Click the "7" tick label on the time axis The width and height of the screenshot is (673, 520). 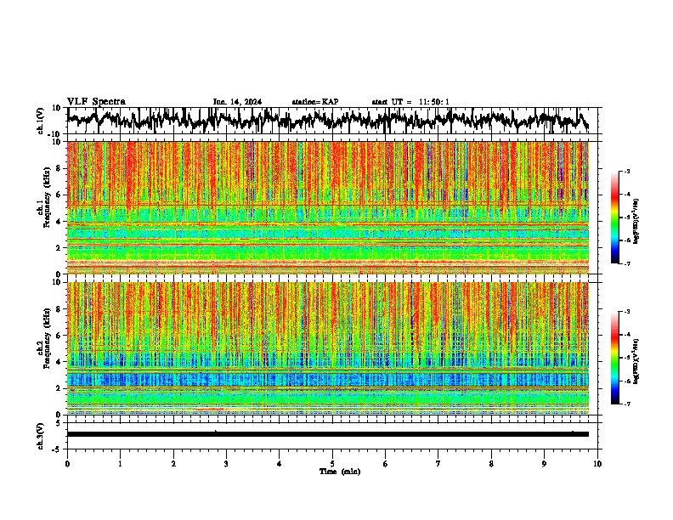click(x=438, y=464)
